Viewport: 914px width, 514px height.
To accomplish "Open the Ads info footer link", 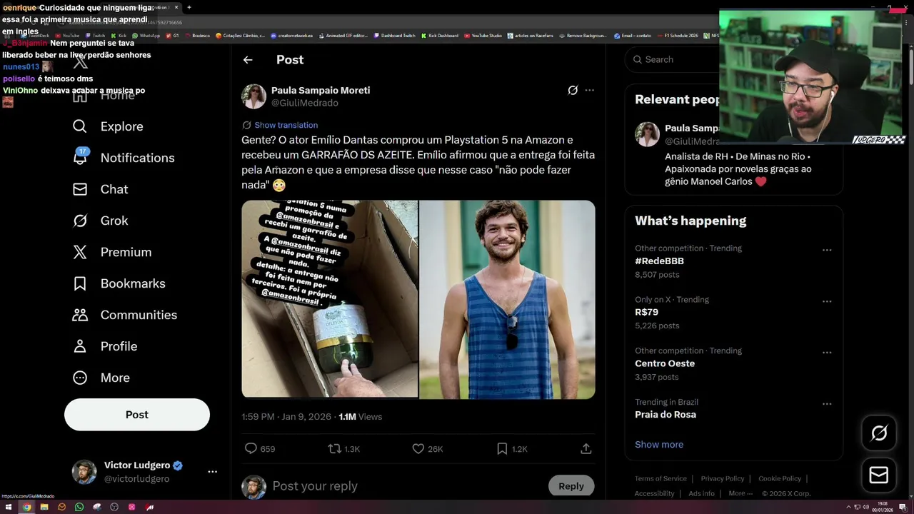I will click(x=701, y=494).
